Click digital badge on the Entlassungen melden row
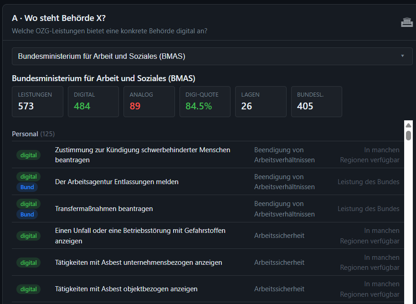 (28, 177)
